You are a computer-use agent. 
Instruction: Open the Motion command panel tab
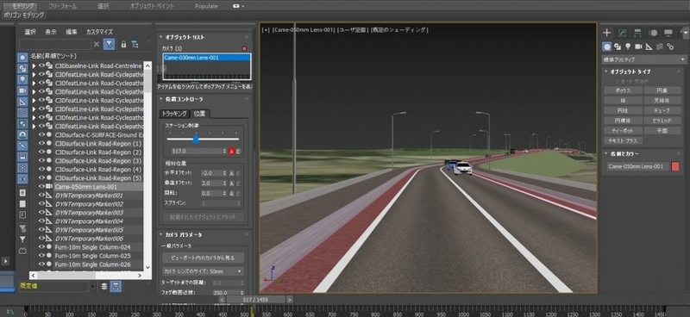click(x=653, y=33)
